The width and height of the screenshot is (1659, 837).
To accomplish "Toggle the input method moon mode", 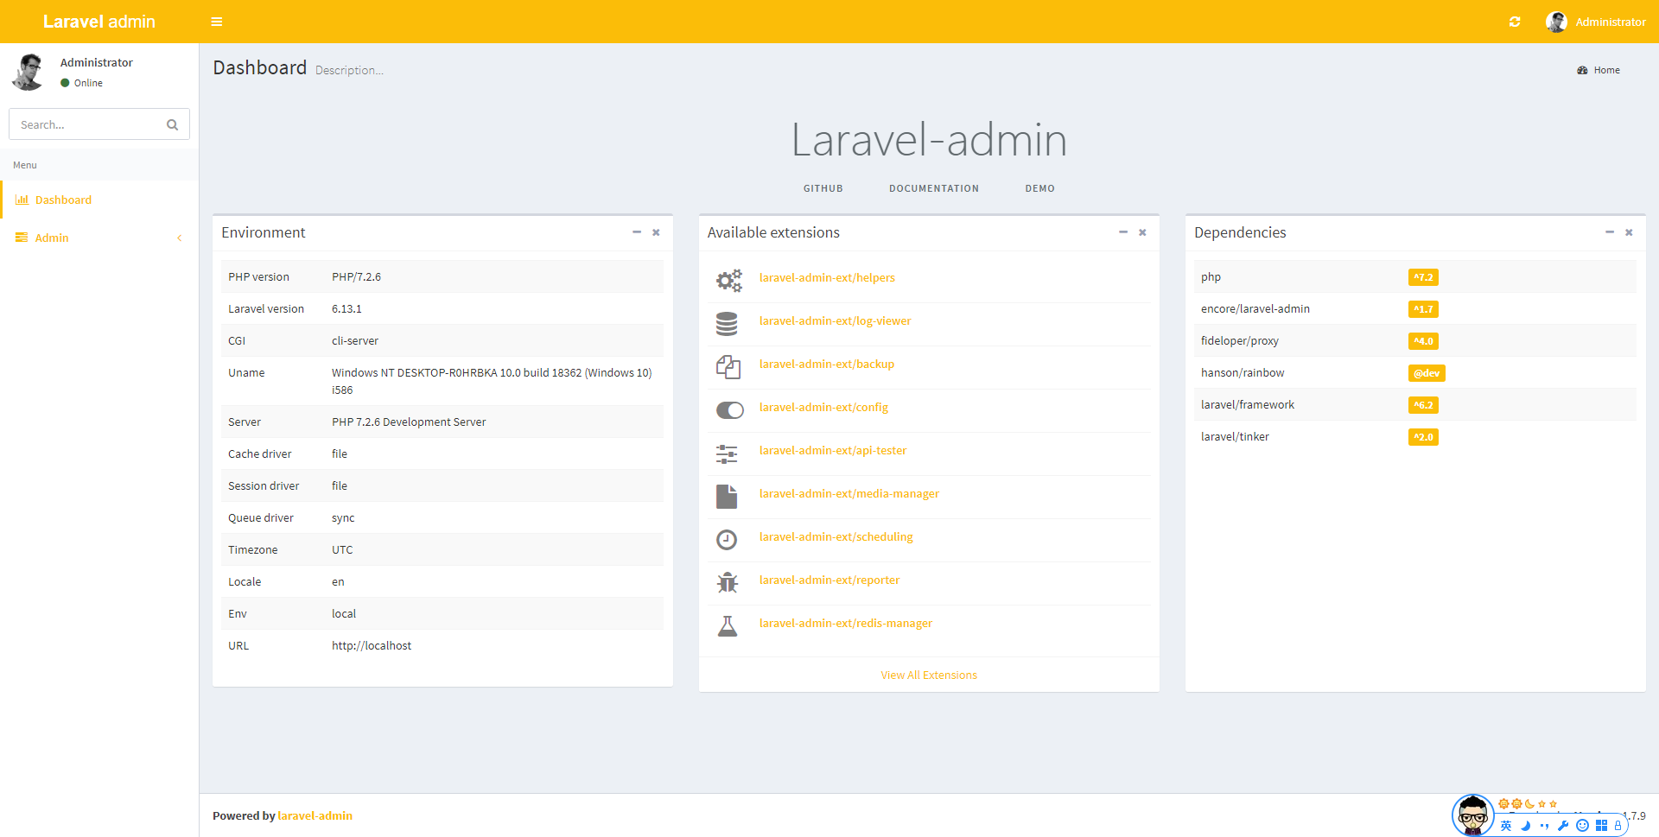I will coord(1525,826).
